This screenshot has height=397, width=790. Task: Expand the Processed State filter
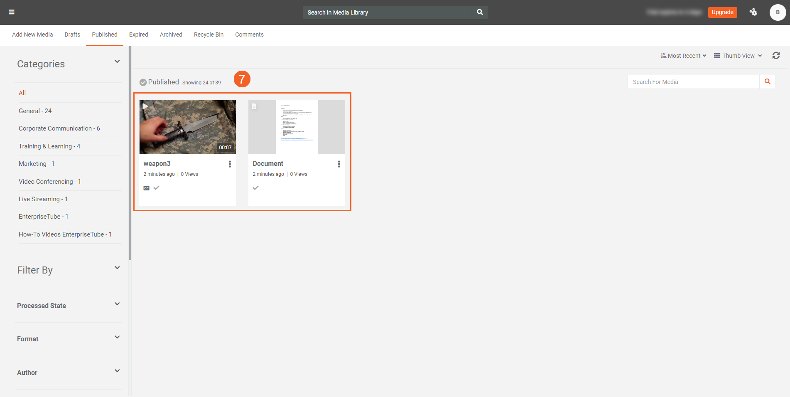point(117,304)
